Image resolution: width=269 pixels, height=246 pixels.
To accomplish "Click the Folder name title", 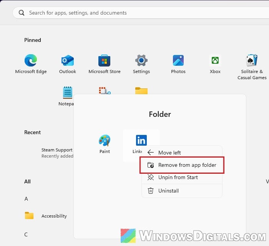I will tap(160, 114).
